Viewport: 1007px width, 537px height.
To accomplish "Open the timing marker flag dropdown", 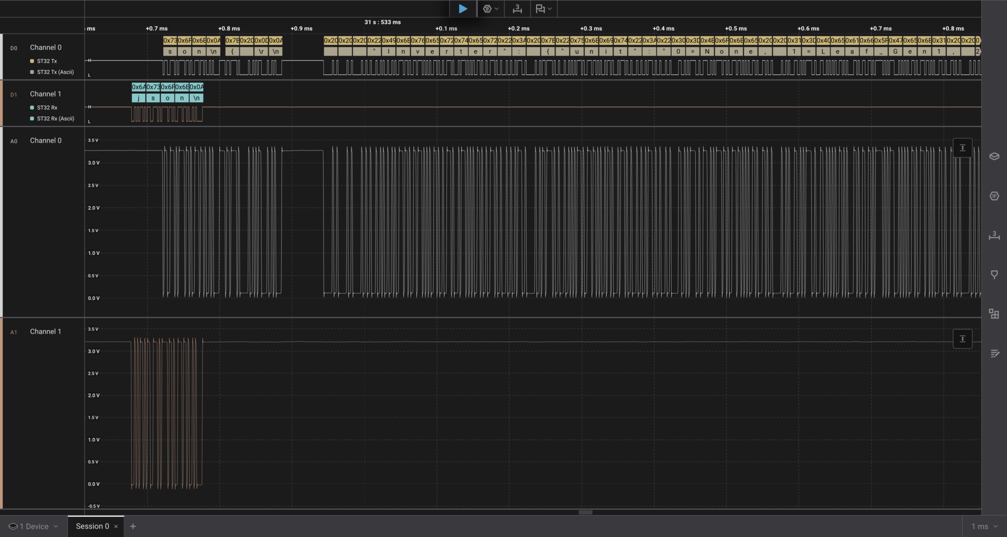I will 543,9.
